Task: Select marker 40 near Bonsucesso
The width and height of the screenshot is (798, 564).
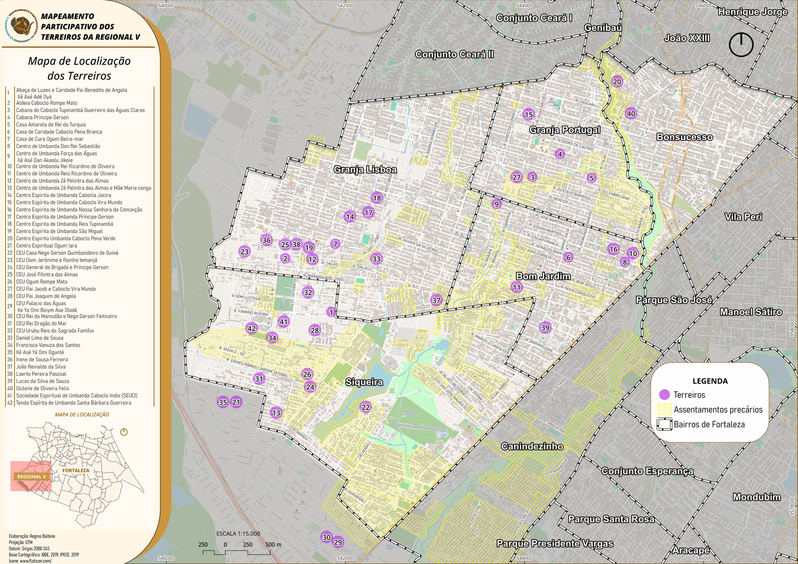Action: point(631,113)
